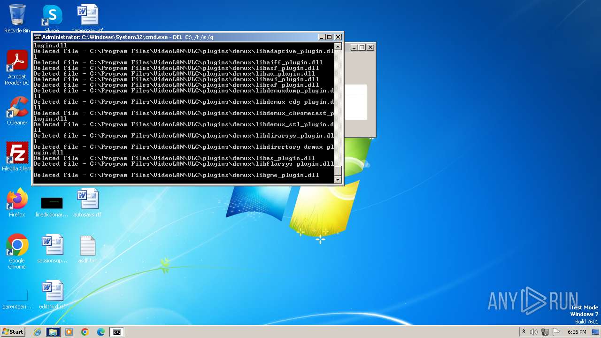Open Windows Media Player taskbar icon
The image size is (601, 338).
tap(69, 332)
